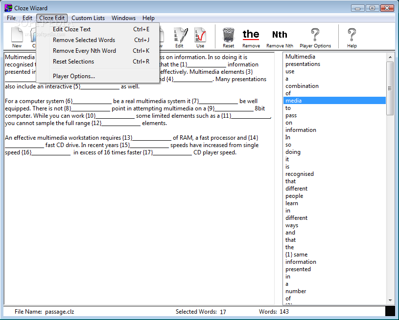The image size is (399, 320).
Task: Click the Help question mark toolbar icon
Action: tap(352, 37)
